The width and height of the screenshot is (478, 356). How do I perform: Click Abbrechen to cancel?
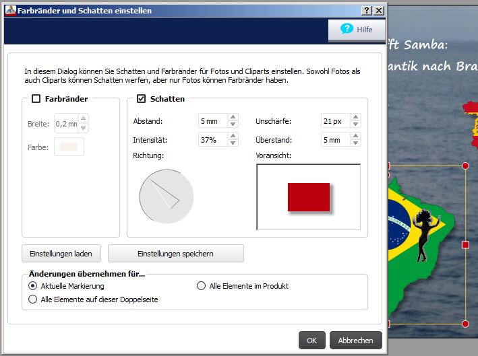click(x=356, y=340)
